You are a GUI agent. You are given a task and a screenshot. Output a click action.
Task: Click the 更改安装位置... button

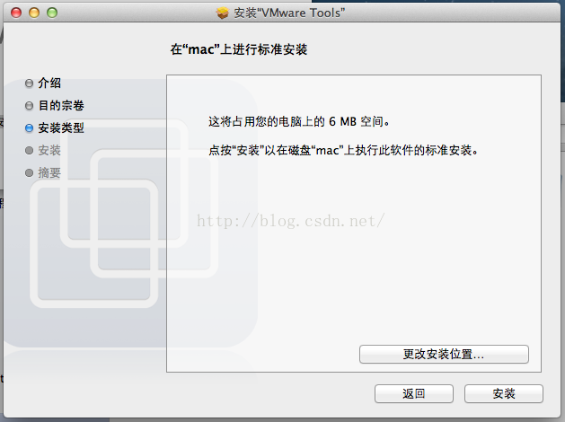(444, 355)
